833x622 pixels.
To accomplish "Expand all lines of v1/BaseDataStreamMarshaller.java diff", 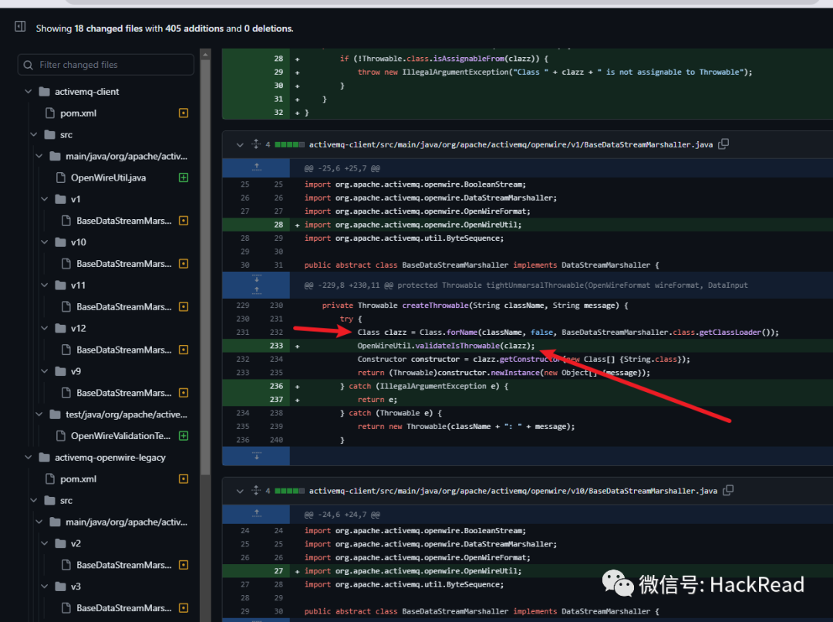I will tap(256, 144).
